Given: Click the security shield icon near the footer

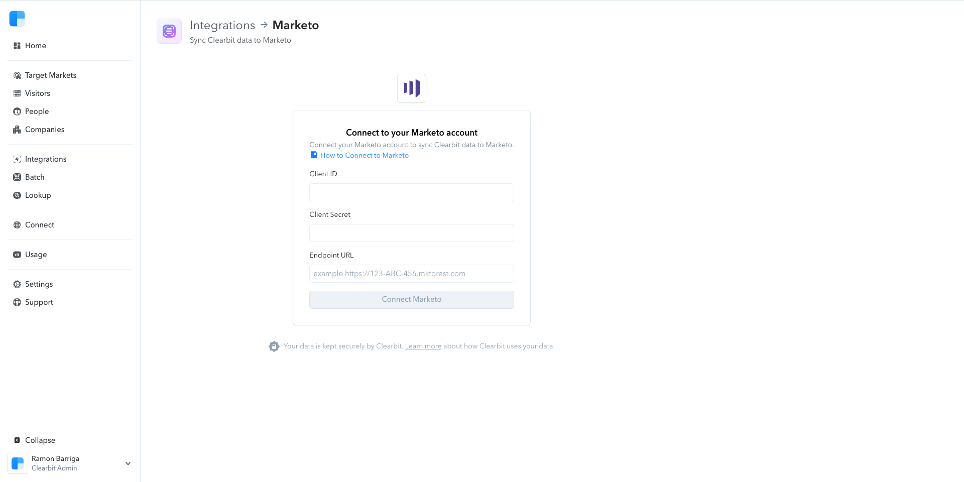Looking at the screenshot, I should (274, 346).
